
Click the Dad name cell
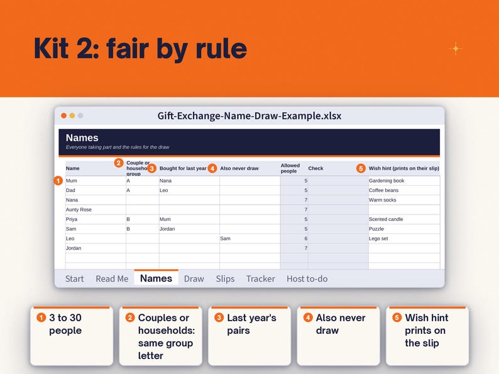pyautogui.click(x=96, y=190)
